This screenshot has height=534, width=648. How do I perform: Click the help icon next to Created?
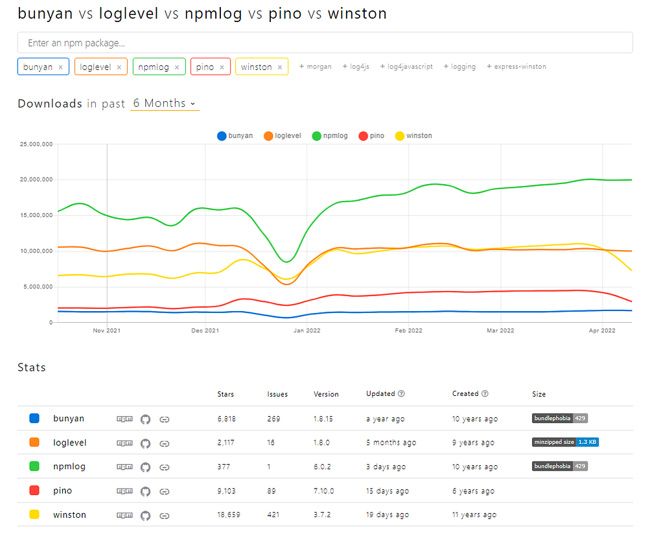click(x=485, y=394)
